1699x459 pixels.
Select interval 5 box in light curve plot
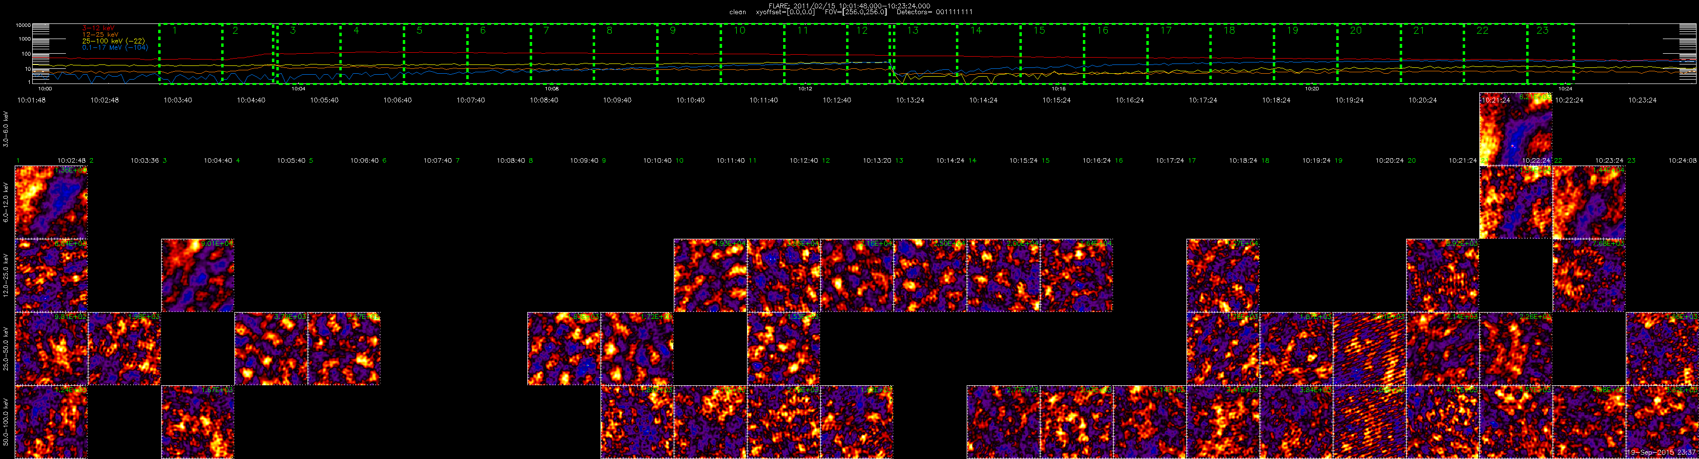tap(435, 54)
